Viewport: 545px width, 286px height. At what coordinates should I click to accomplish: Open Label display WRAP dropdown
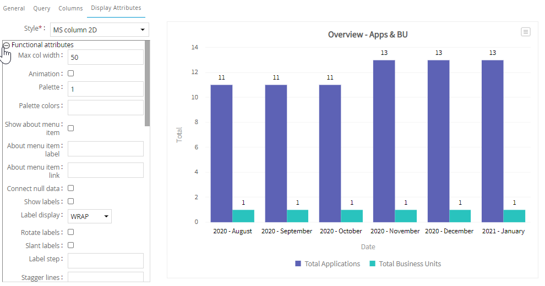coord(90,216)
